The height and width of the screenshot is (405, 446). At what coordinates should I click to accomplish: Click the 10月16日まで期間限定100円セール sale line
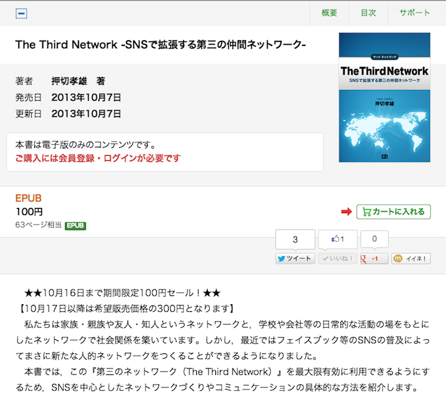(122, 293)
